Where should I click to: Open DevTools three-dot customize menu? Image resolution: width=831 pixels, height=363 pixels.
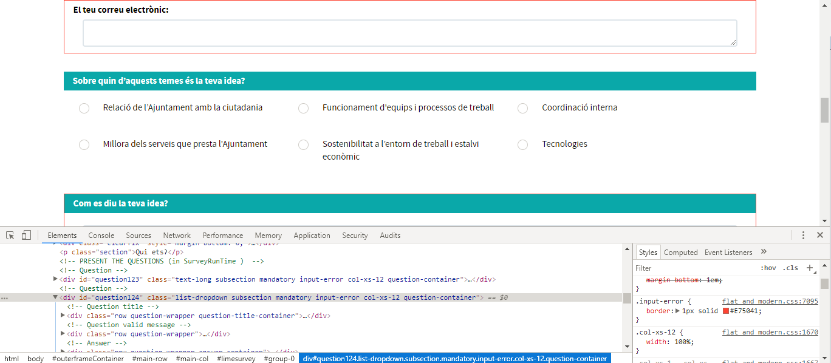tap(803, 236)
